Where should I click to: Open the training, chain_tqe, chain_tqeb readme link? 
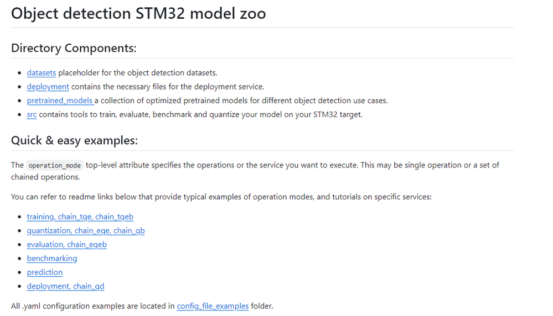coord(80,217)
